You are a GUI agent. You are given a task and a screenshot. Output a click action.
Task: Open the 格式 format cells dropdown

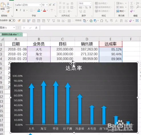121,11
